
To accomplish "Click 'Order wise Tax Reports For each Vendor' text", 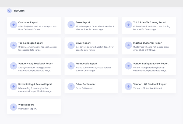I will point(38,48).
